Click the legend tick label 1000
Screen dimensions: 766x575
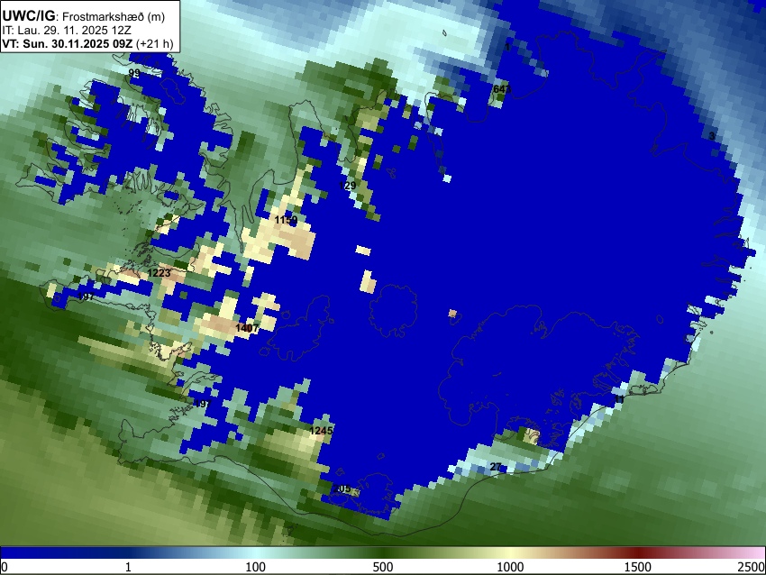pos(510,567)
